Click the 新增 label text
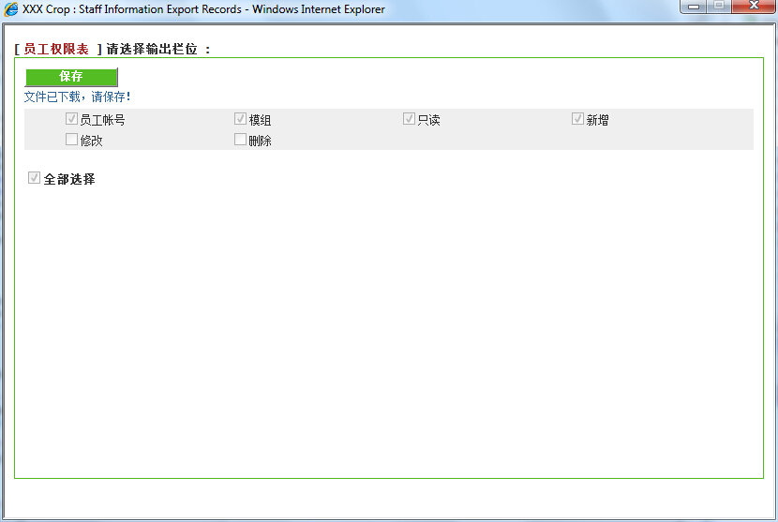The width and height of the screenshot is (778, 522). coord(597,120)
